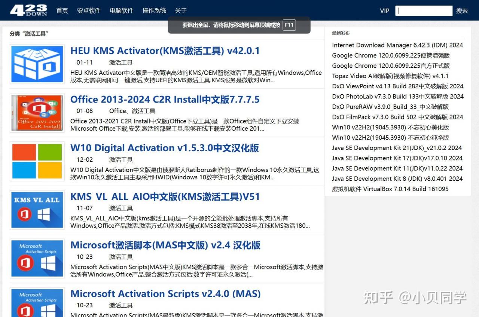Open Google Chrome 120.0.6099.225官方正式版 link
Image resolution: width=479 pixels, height=317 pixels.
pos(391,66)
